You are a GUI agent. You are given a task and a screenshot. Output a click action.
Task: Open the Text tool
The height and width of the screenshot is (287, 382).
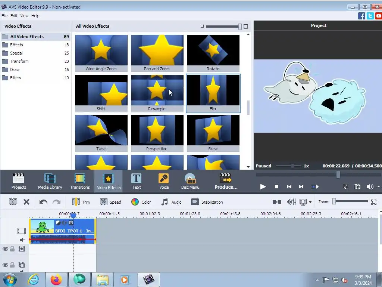(x=137, y=181)
